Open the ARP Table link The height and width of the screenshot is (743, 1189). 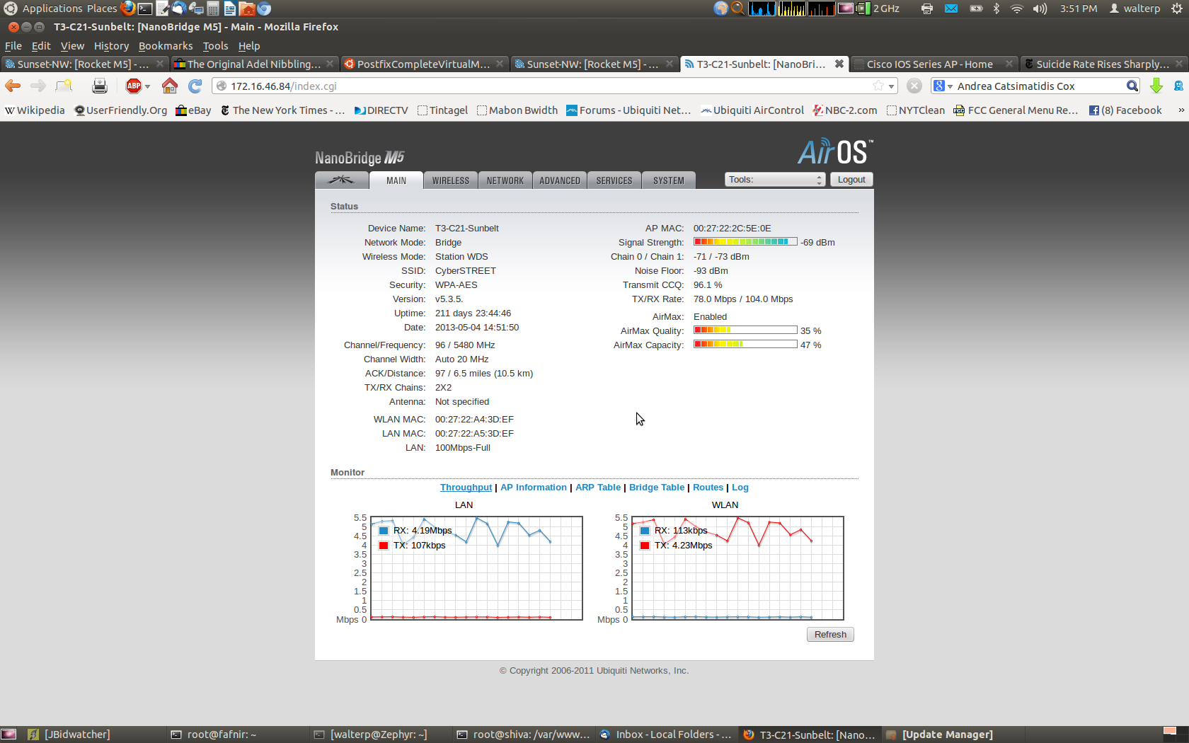coord(597,488)
